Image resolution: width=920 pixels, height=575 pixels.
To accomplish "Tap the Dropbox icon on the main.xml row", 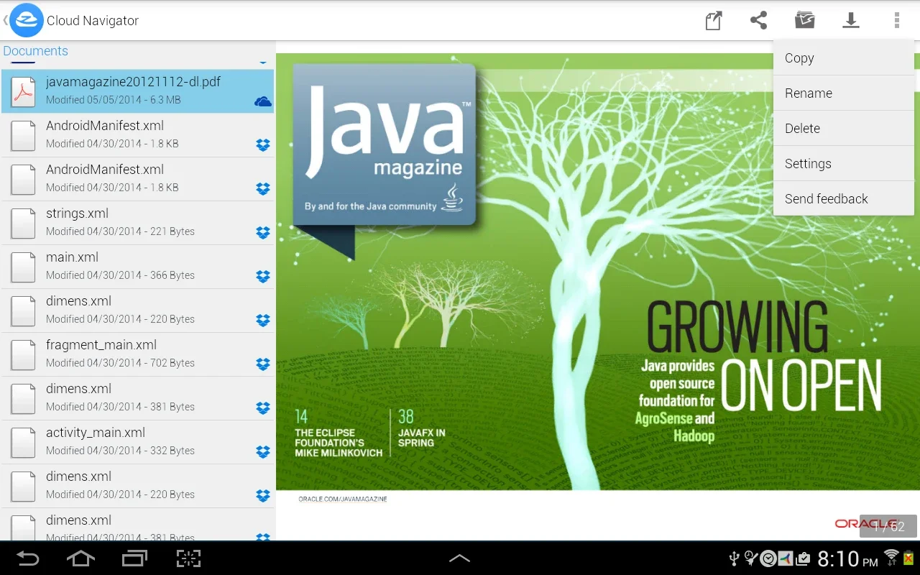I will tap(263, 277).
